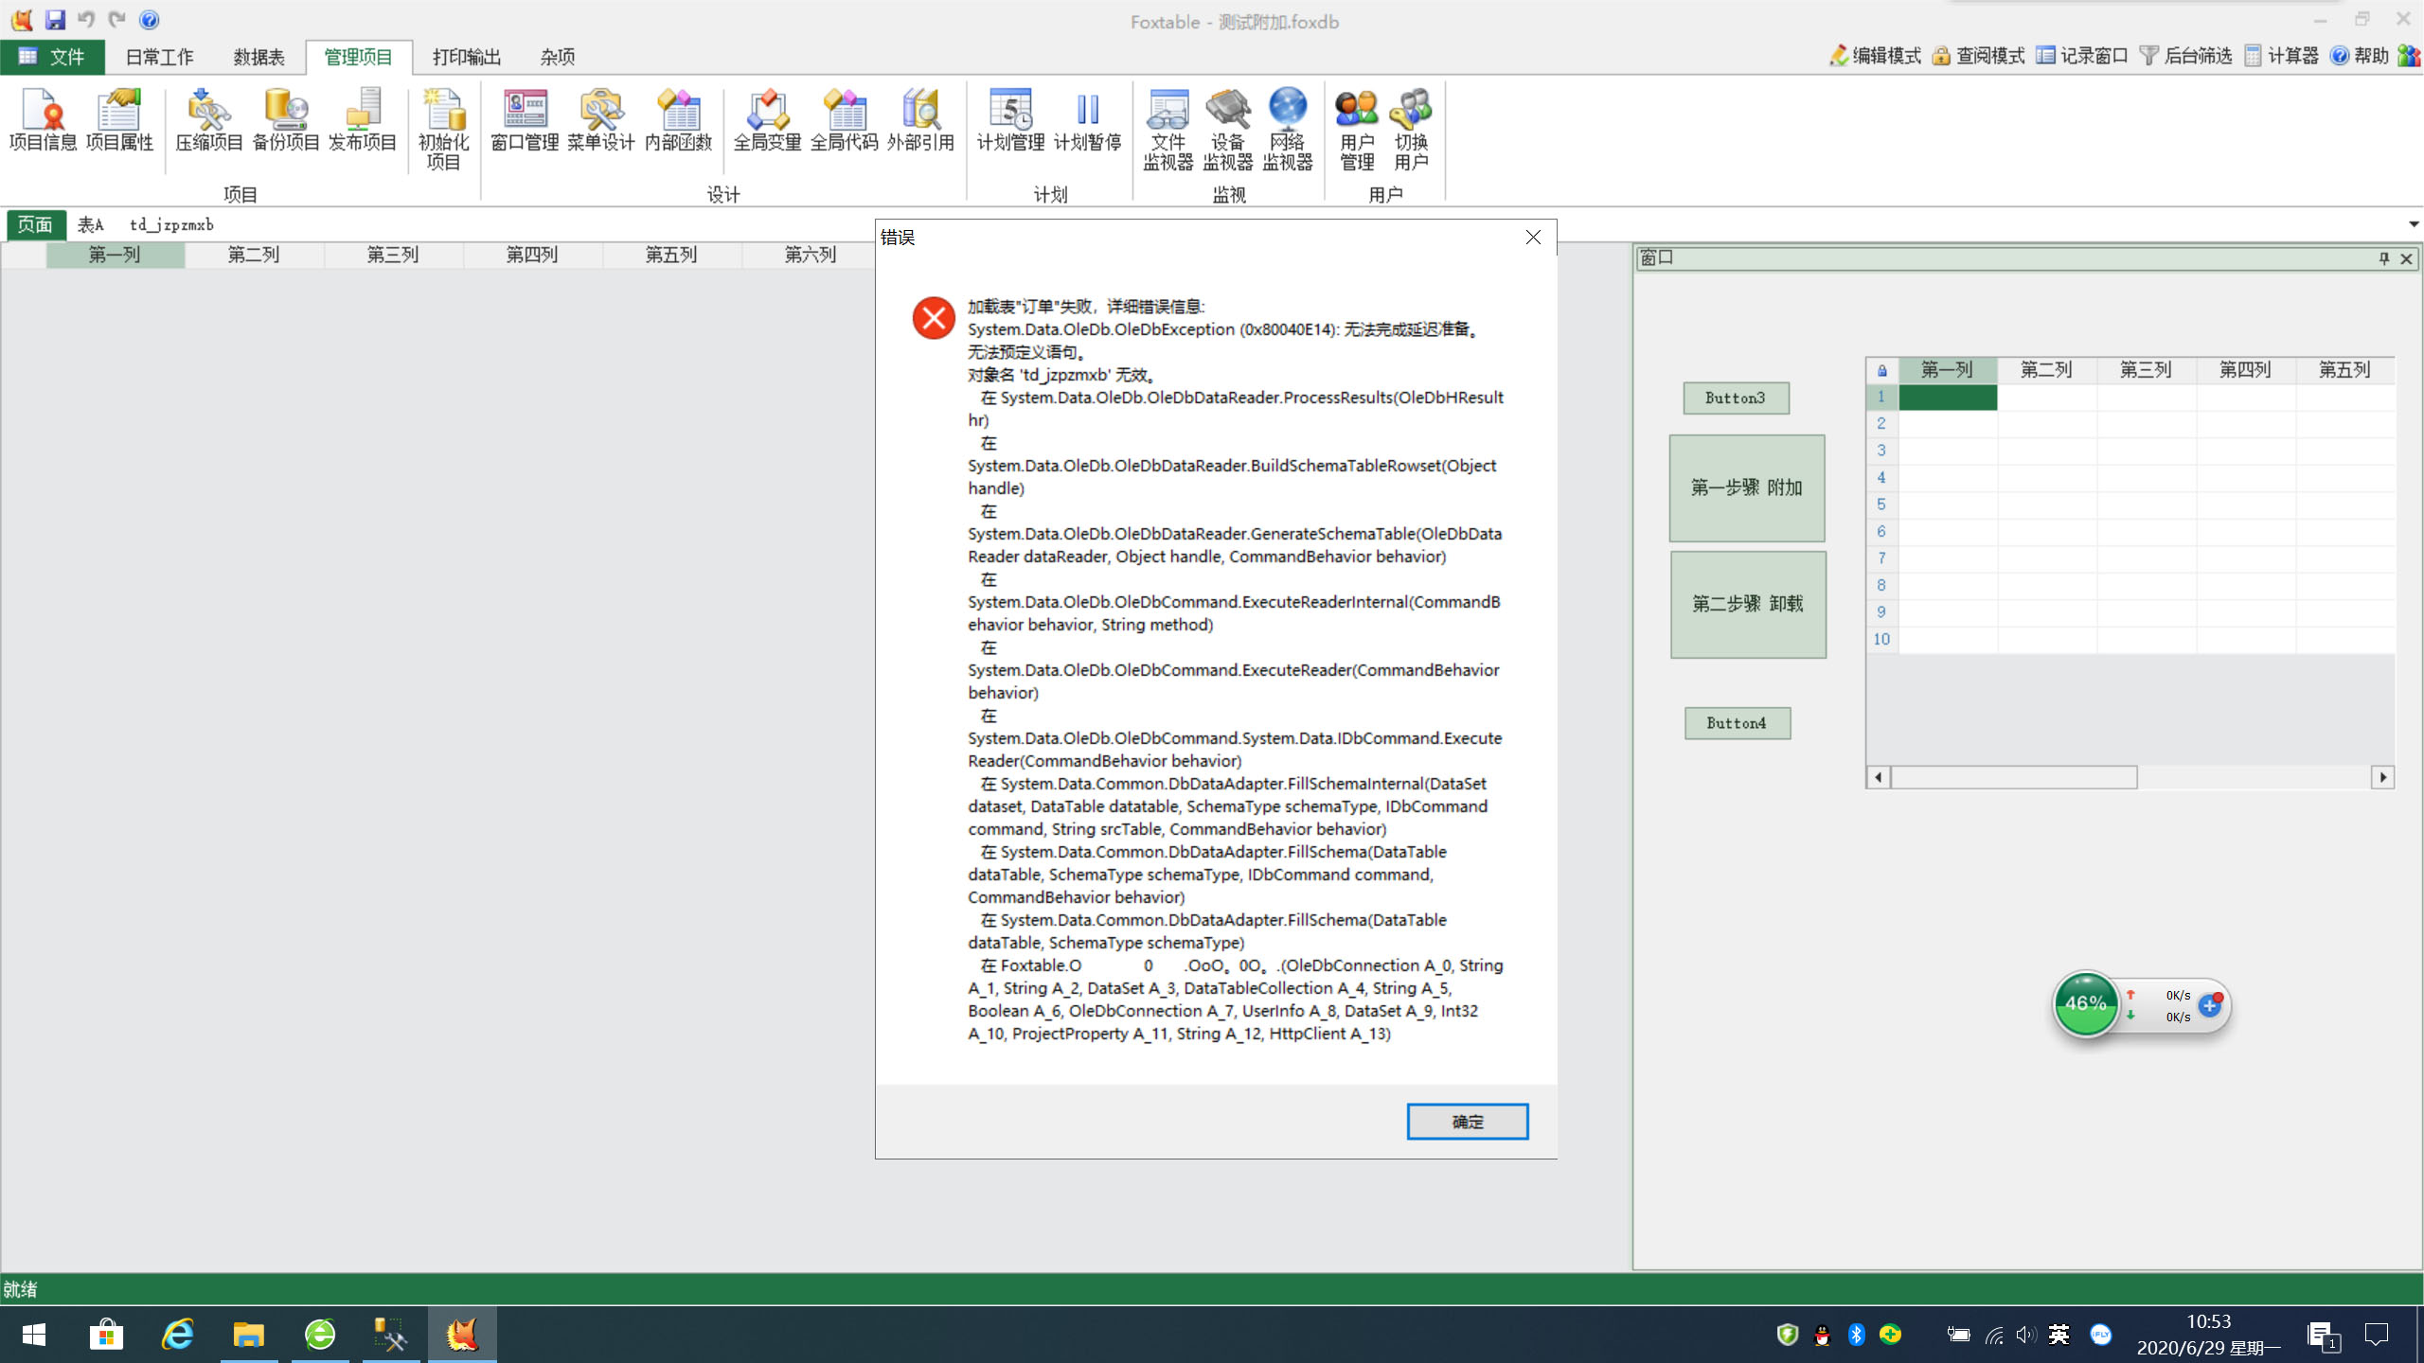Viewport: 2424px width, 1363px height.
Task: Select the 页面 table tab
Action: pyautogui.click(x=35, y=224)
